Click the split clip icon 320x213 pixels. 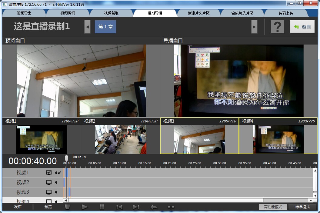(171, 207)
